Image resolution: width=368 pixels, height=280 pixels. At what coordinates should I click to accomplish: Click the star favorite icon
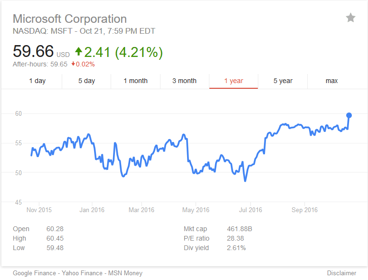point(350,18)
